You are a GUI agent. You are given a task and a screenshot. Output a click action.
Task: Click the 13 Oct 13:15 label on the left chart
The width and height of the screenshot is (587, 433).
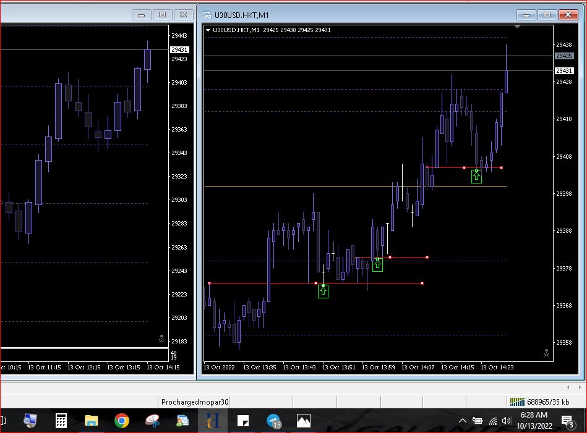click(x=124, y=367)
